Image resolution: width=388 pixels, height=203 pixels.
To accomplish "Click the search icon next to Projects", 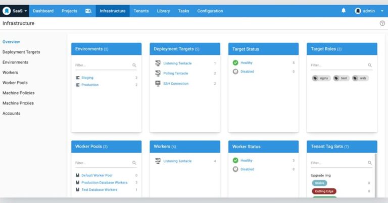I will point(88,11).
